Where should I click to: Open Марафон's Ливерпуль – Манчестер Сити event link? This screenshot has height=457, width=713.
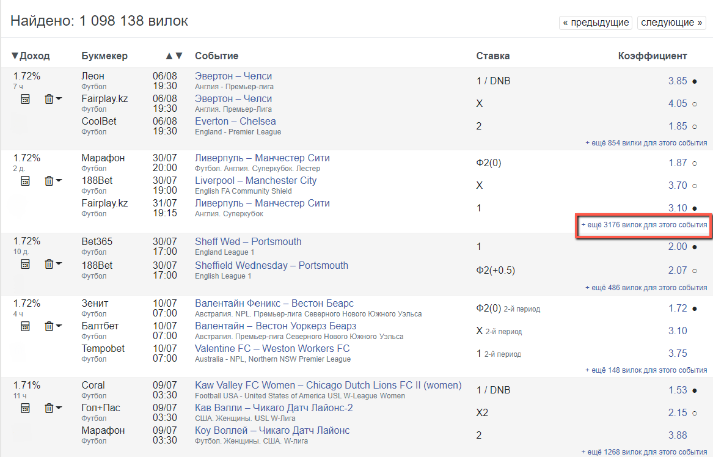(x=262, y=158)
